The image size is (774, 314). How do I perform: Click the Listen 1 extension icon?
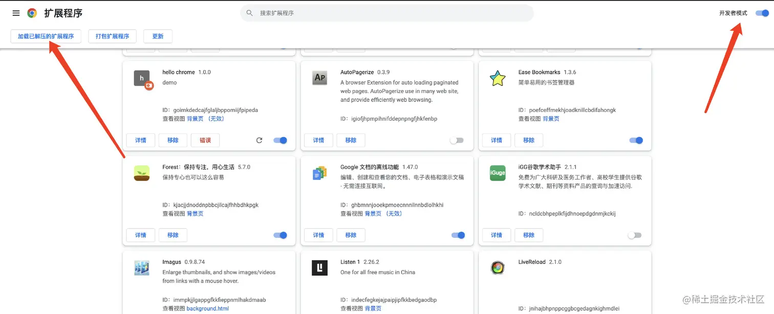pyautogui.click(x=319, y=268)
